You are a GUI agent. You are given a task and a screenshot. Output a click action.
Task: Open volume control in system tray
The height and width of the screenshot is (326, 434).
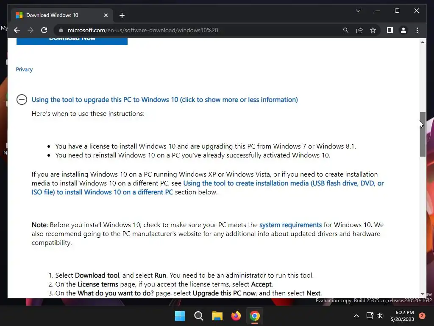click(380, 316)
